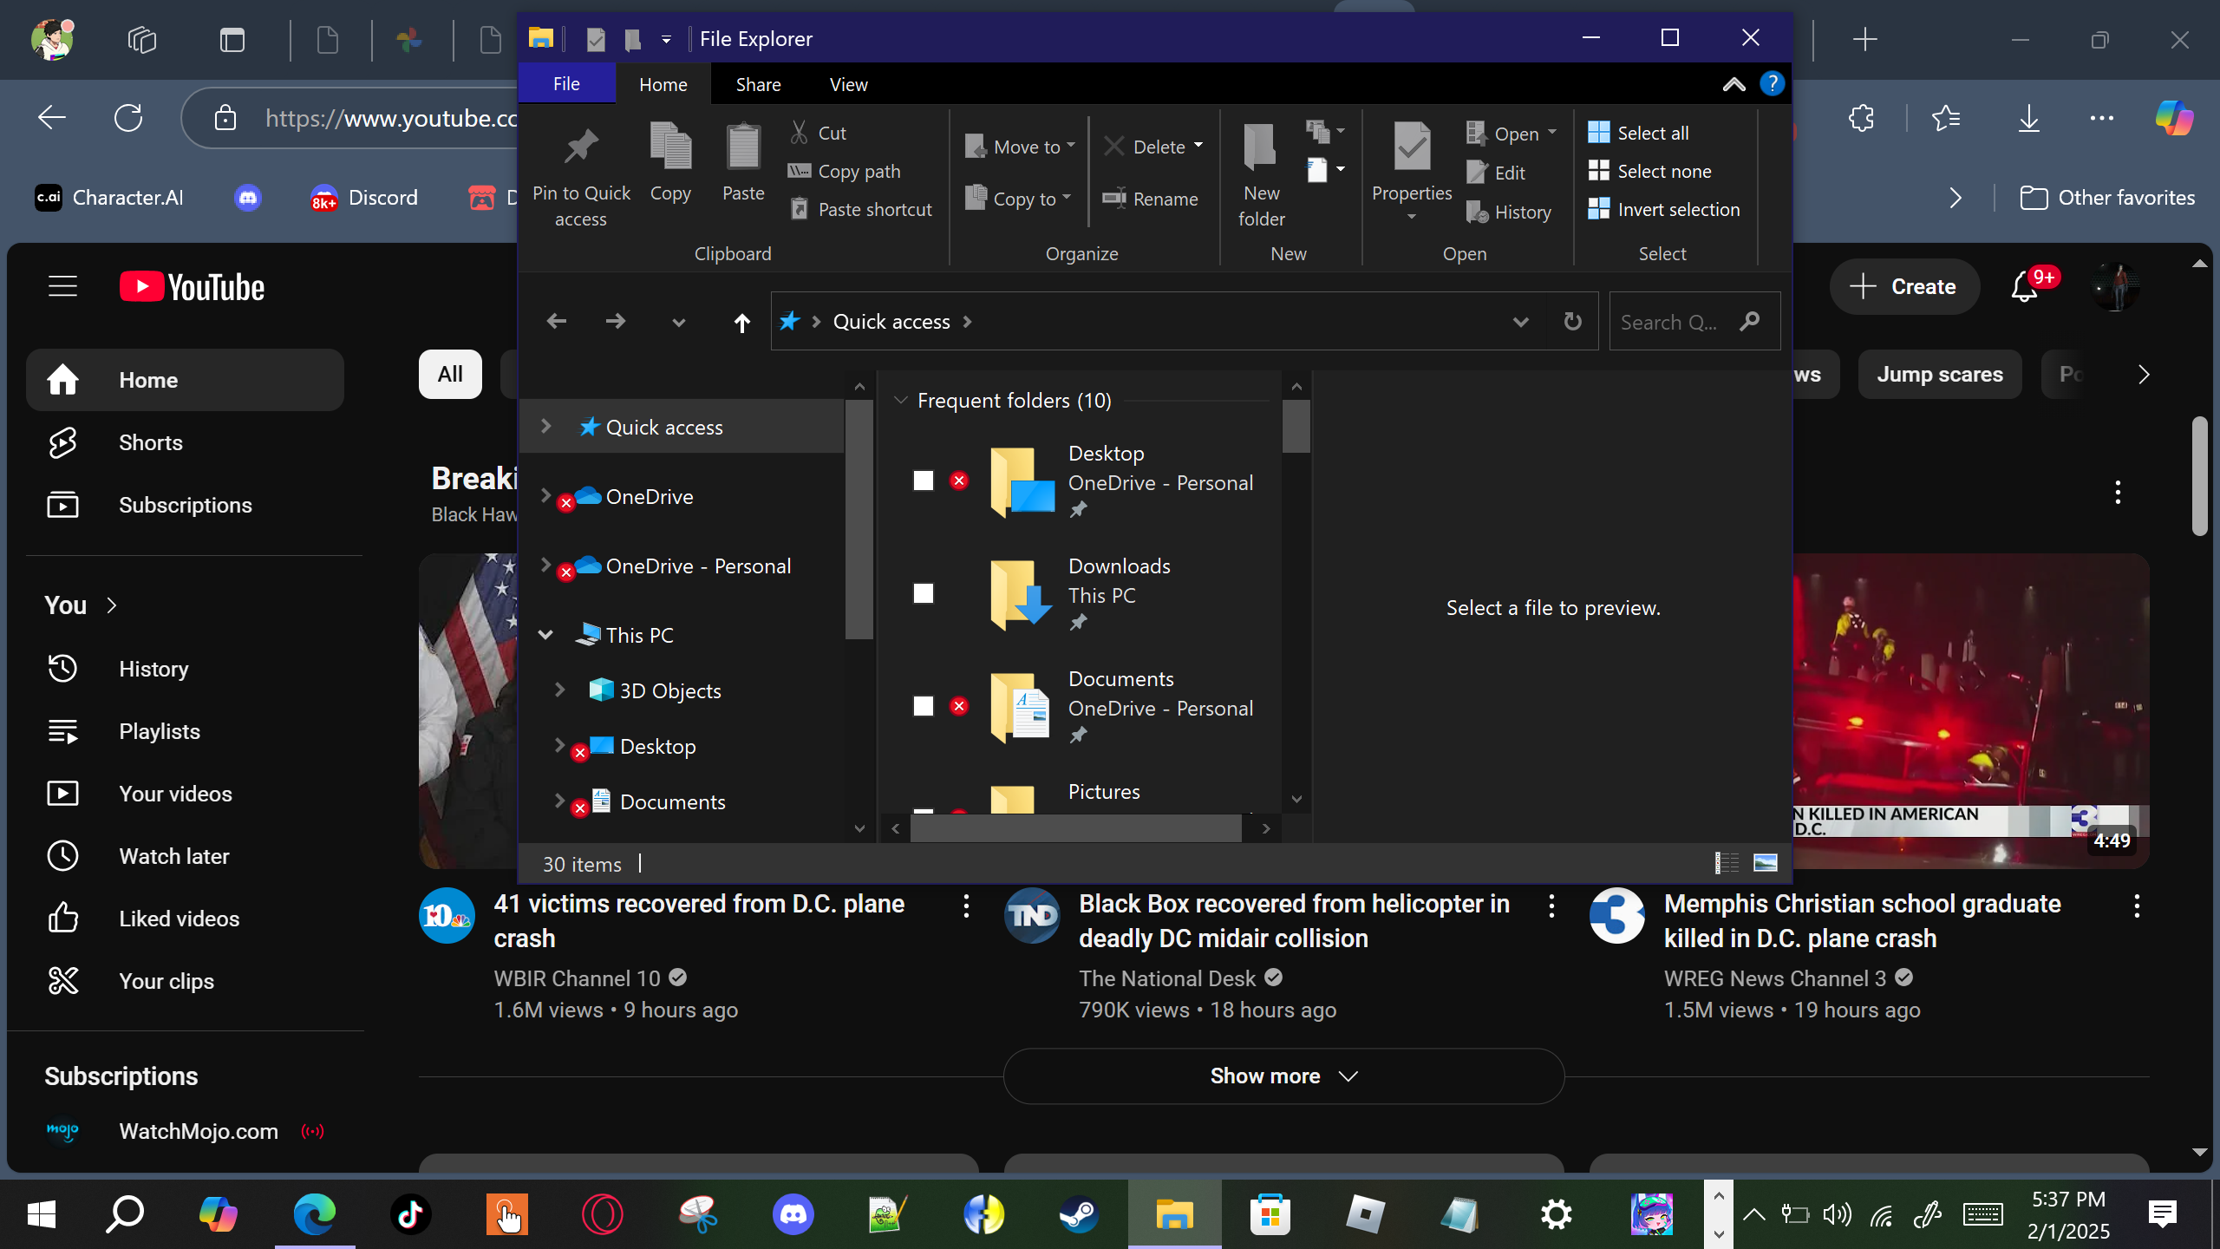Image resolution: width=2220 pixels, height=1249 pixels.
Task: Click the Up arrow navigation icon
Action: click(741, 323)
